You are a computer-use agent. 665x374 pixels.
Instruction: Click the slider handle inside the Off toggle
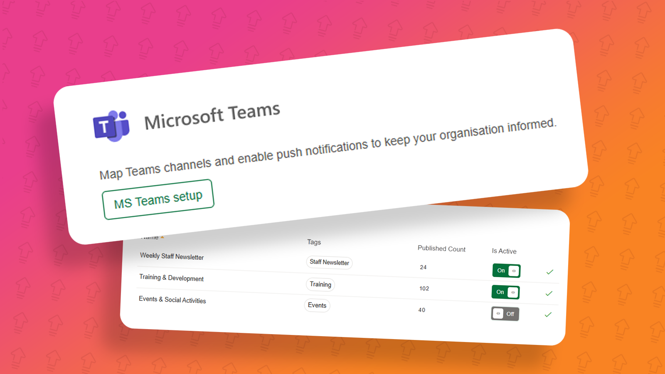pyautogui.click(x=498, y=313)
